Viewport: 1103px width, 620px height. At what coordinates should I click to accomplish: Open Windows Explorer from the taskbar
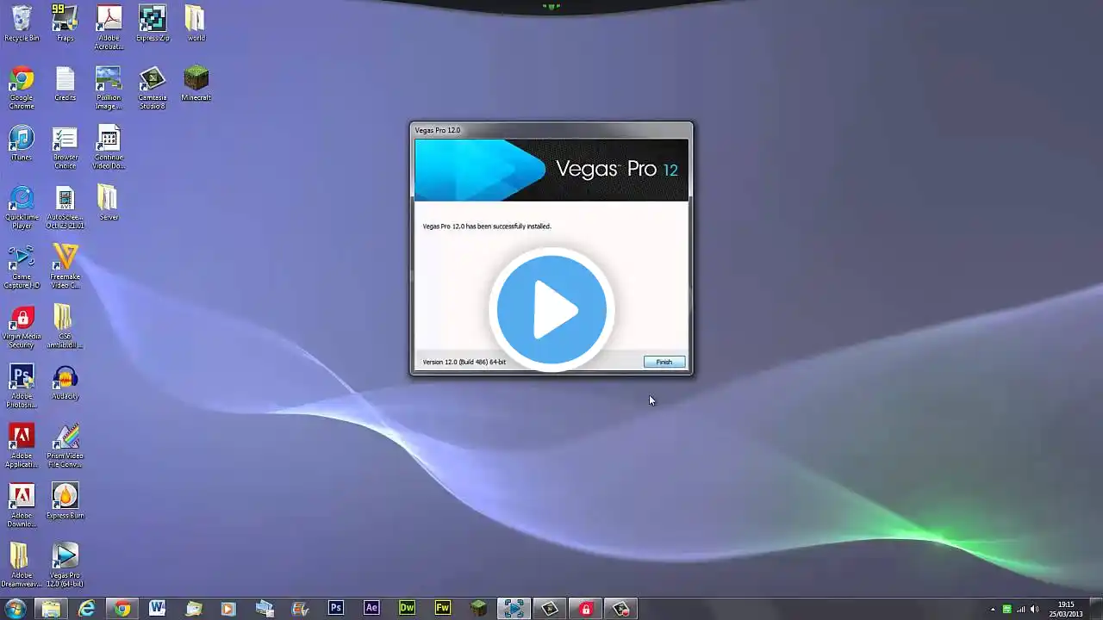click(x=52, y=609)
